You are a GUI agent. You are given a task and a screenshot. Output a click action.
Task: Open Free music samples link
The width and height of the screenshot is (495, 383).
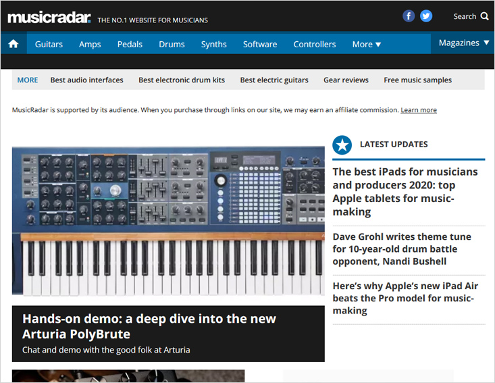417,80
